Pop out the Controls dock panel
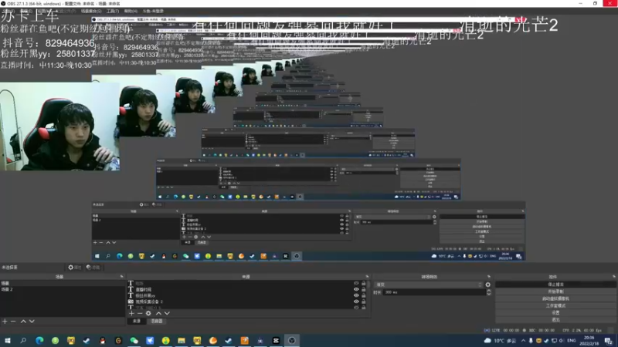Viewport: 618px width, 347px height. (x=613, y=277)
